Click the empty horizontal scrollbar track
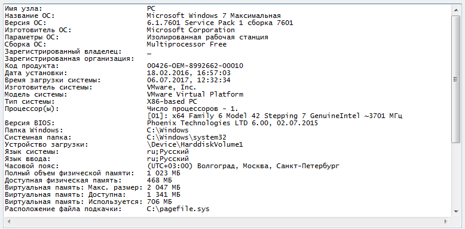This screenshot has height=229, width=465. [228, 221]
